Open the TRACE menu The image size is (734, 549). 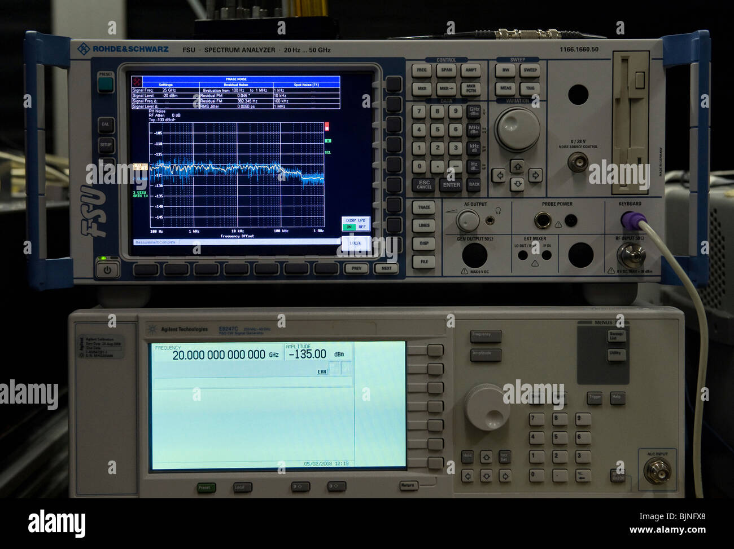[x=423, y=207]
